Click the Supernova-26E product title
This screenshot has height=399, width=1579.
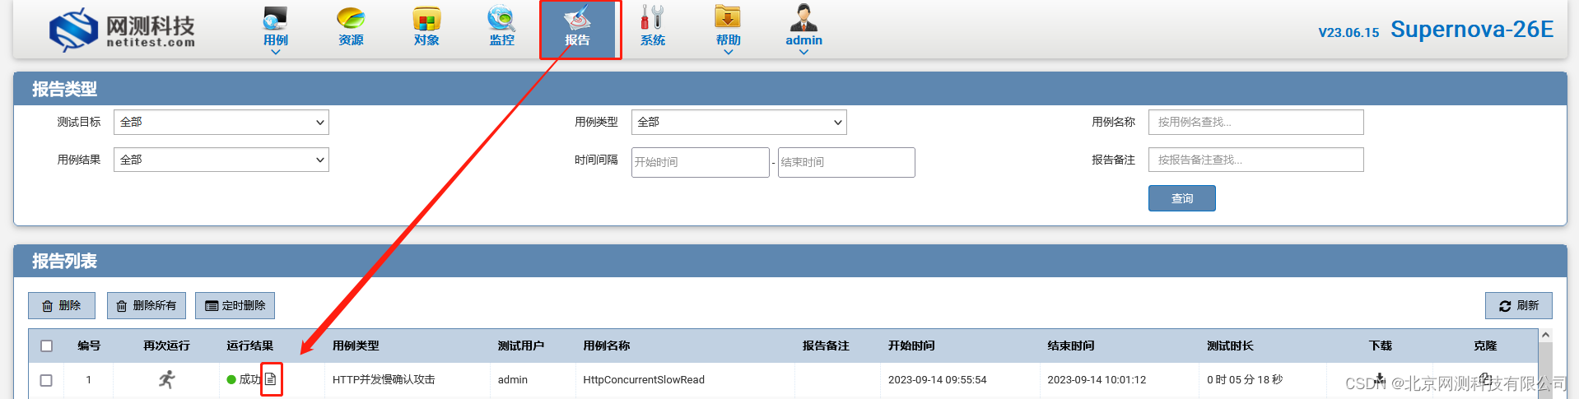(1472, 30)
